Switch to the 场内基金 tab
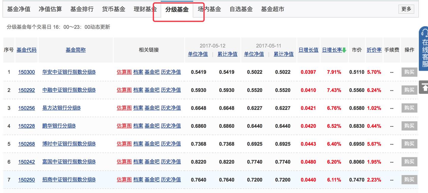Viewport: 428px width, 193px height. (x=209, y=9)
